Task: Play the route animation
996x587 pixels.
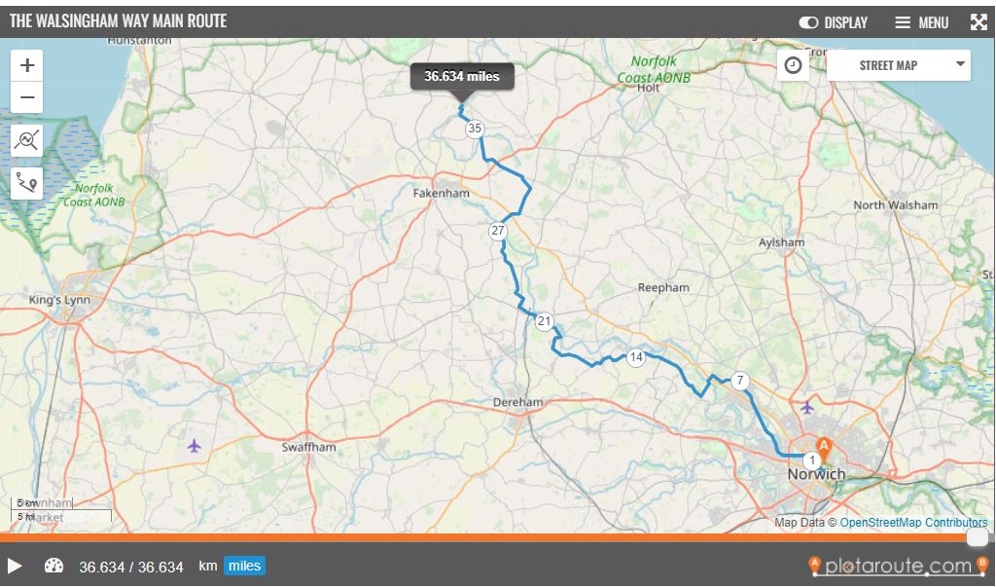Action: (15, 566)
